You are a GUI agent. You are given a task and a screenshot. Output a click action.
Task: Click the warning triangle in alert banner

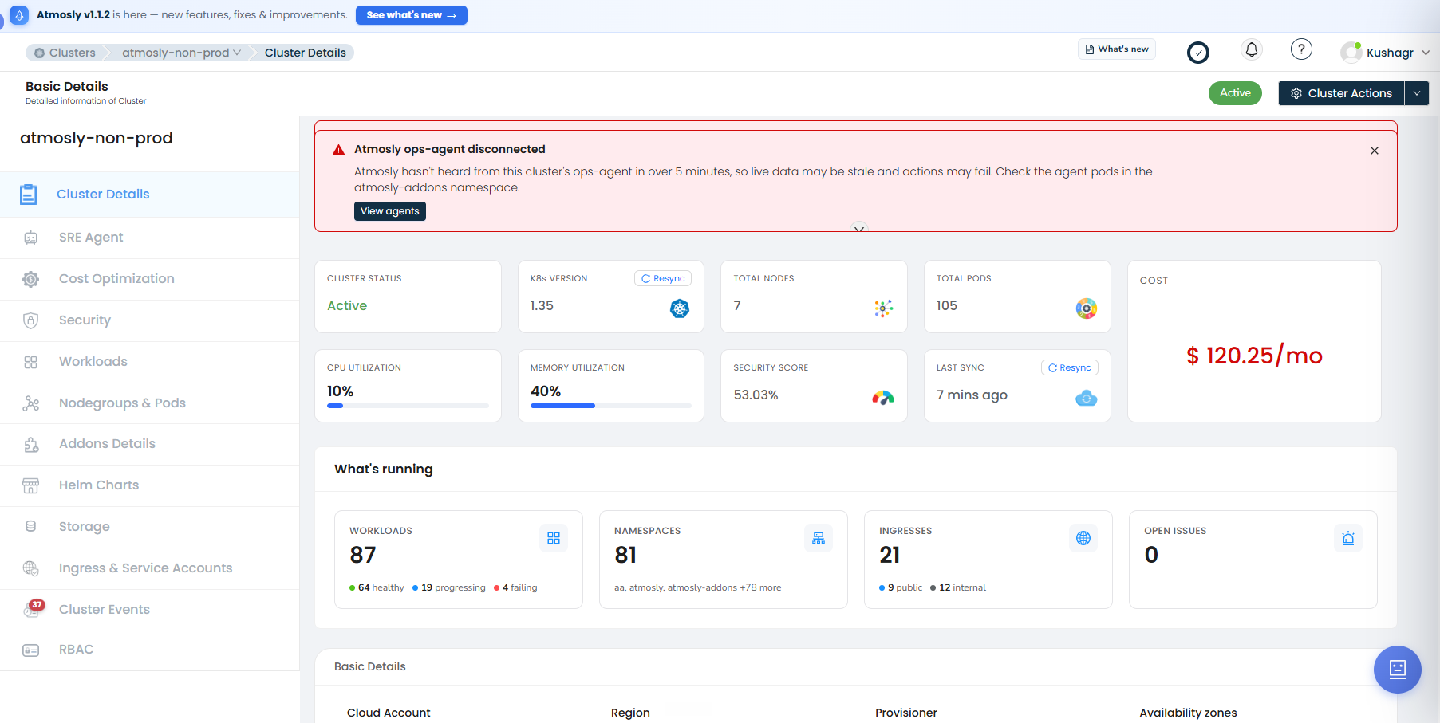(338, 150)
